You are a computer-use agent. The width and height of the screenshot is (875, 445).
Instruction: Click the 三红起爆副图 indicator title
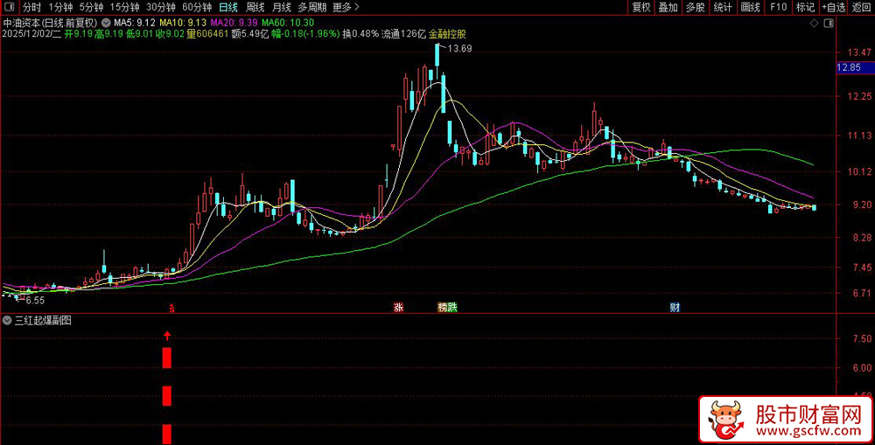click(43, 320)
